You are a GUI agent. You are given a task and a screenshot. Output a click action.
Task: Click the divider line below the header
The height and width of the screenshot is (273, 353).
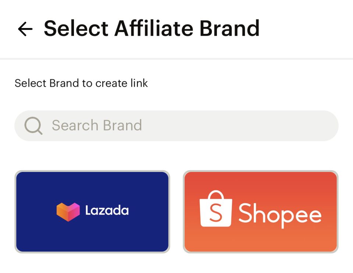[x=176, y=59]
